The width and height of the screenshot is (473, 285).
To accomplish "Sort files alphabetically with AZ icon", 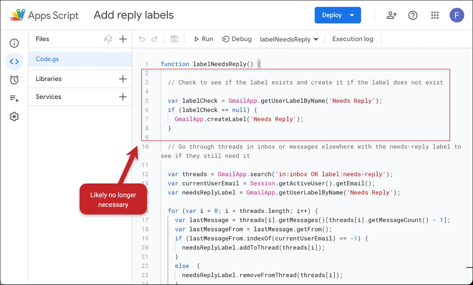I will point(108,39).
